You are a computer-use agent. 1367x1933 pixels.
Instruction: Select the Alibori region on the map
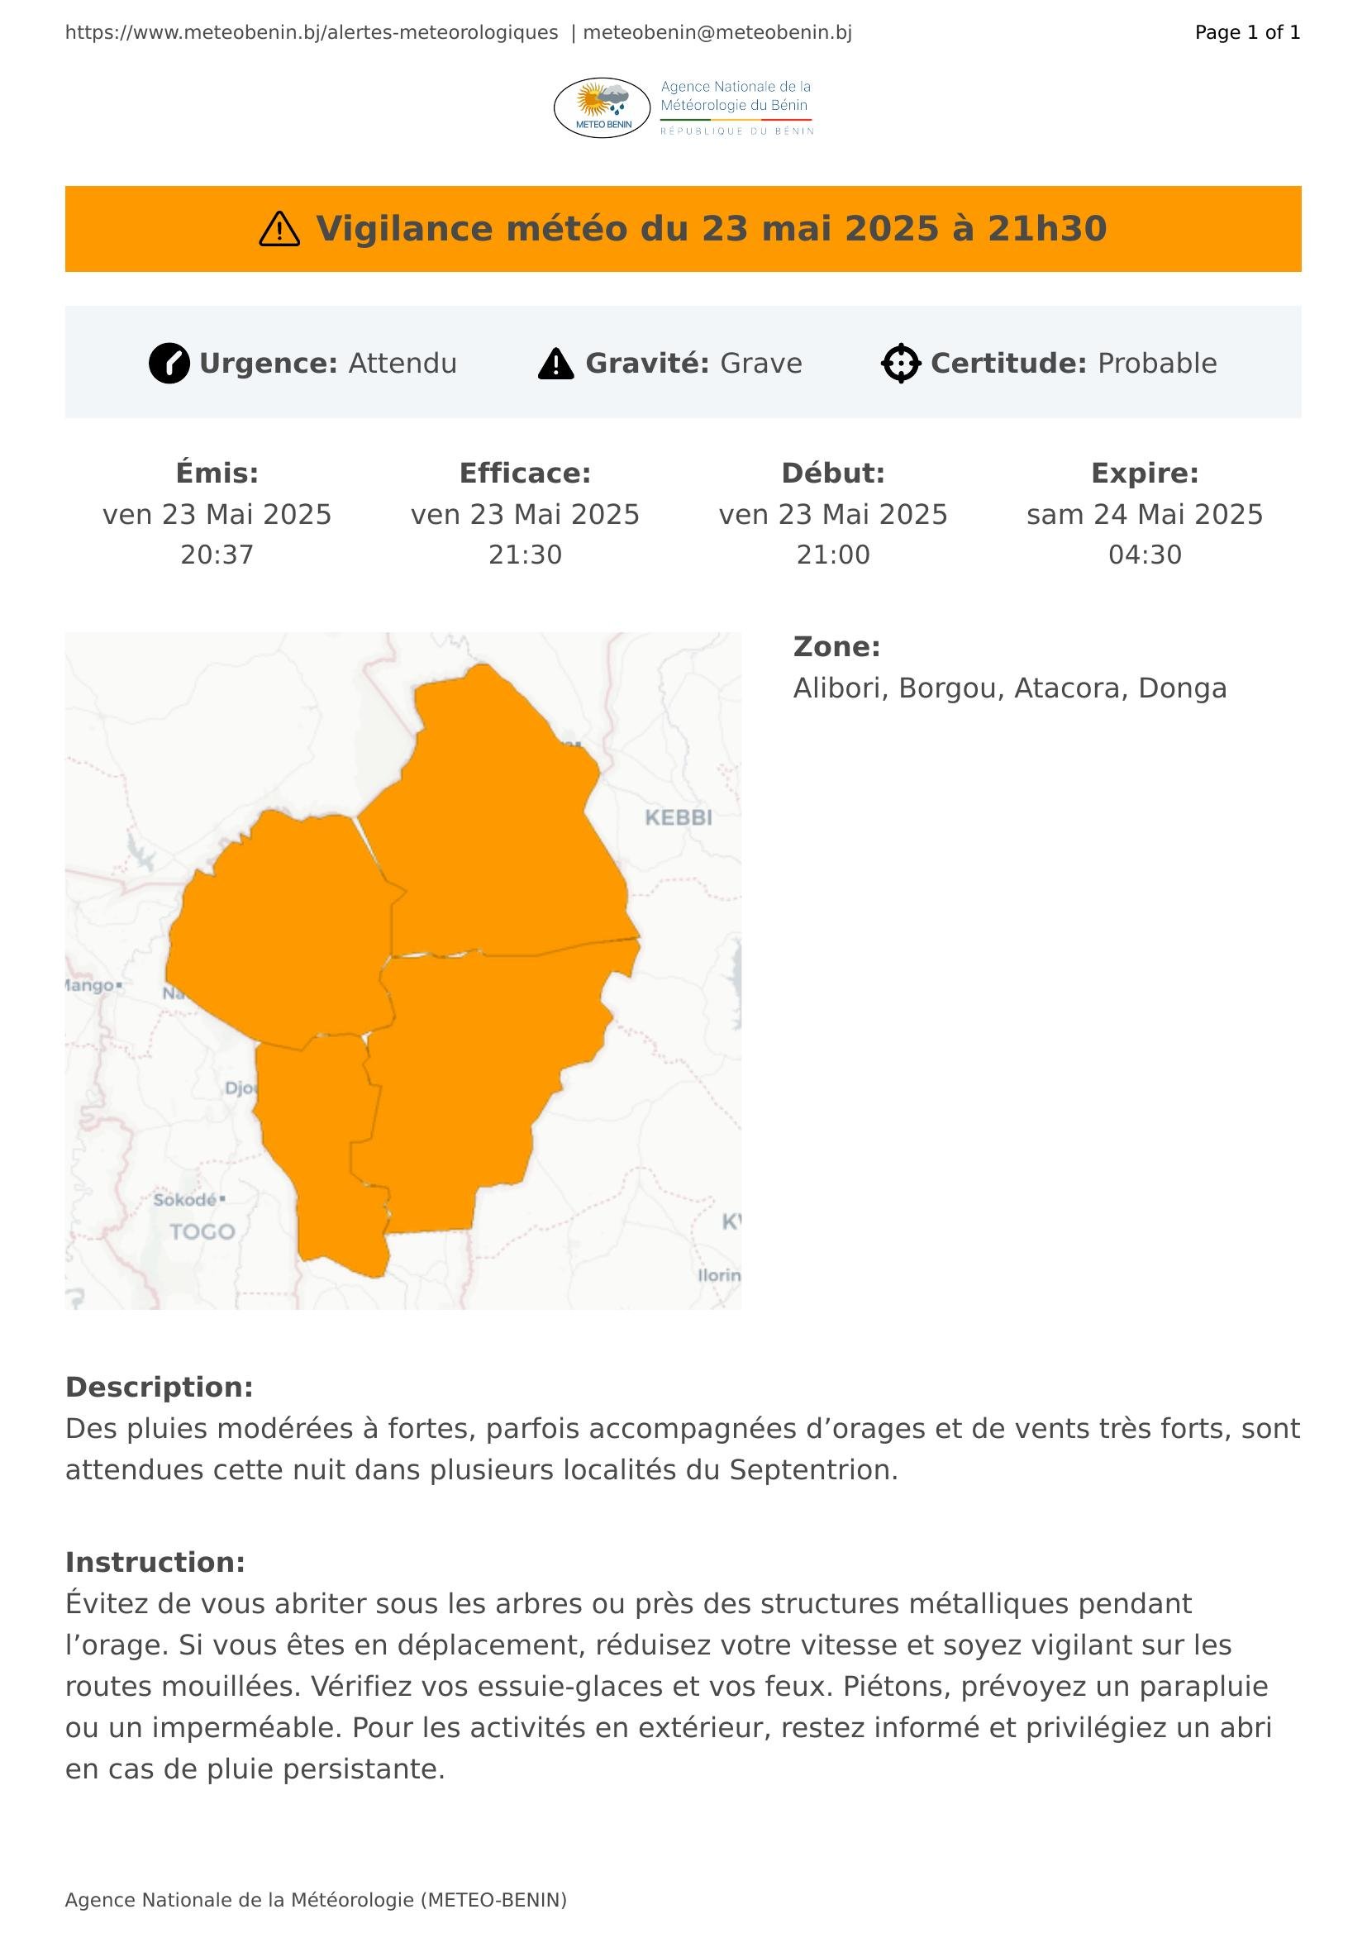coord(497,825)
